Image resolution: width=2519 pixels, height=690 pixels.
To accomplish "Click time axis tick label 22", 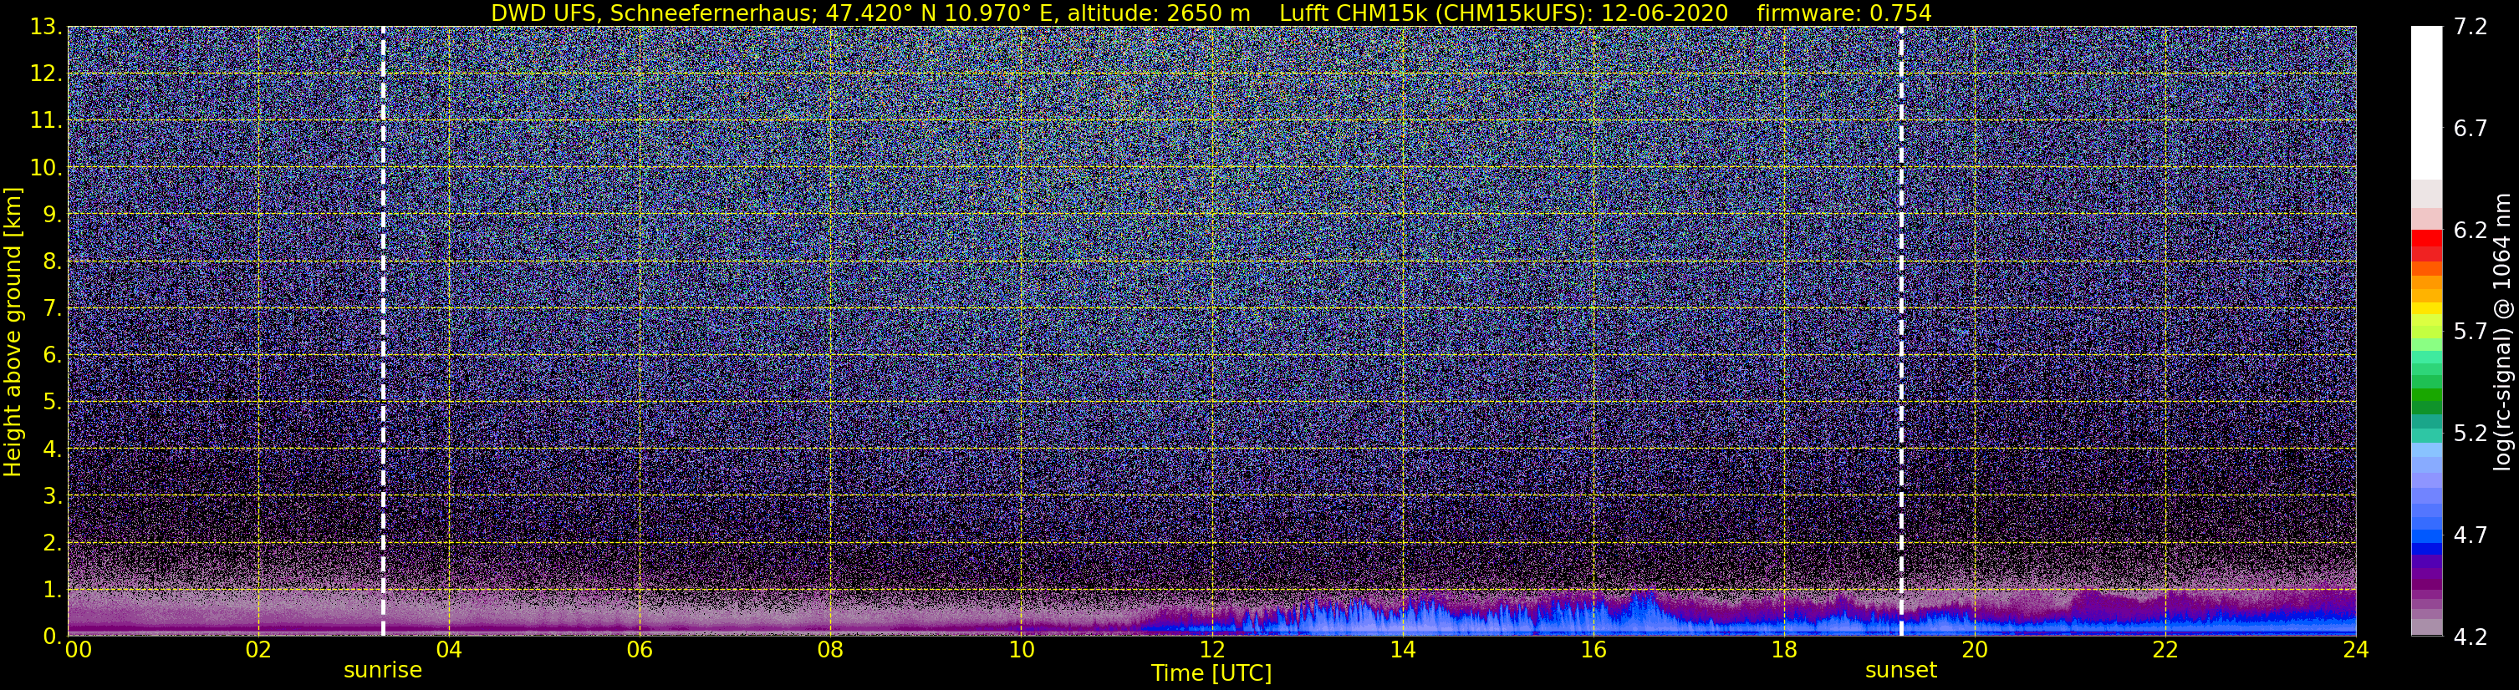I will pos(2165,651).
